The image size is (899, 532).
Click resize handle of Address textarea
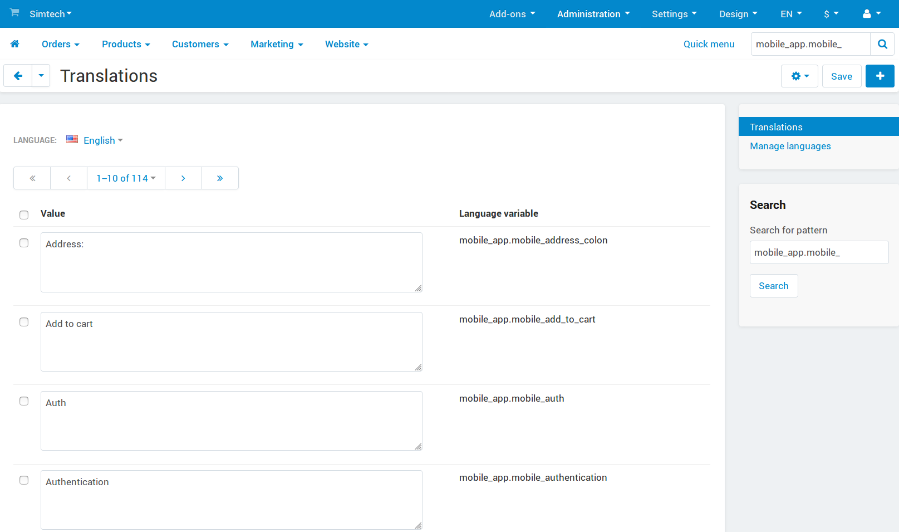[x=418, y=288]
